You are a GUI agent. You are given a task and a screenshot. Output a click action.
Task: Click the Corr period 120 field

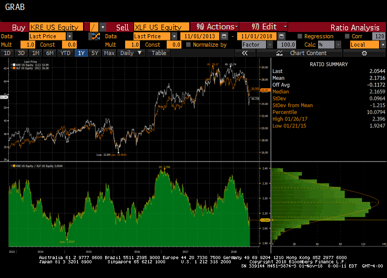(379, 36)
